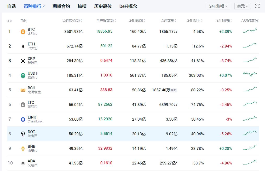Open the 美元 currency dropdown

[x=242, y=6]
